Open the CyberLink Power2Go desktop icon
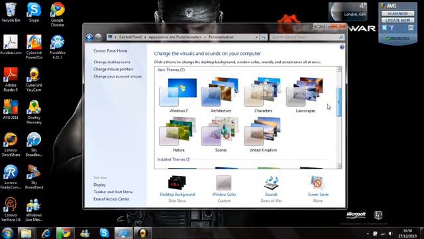Viewport: 424px width, 239px height. coord(34,46)
